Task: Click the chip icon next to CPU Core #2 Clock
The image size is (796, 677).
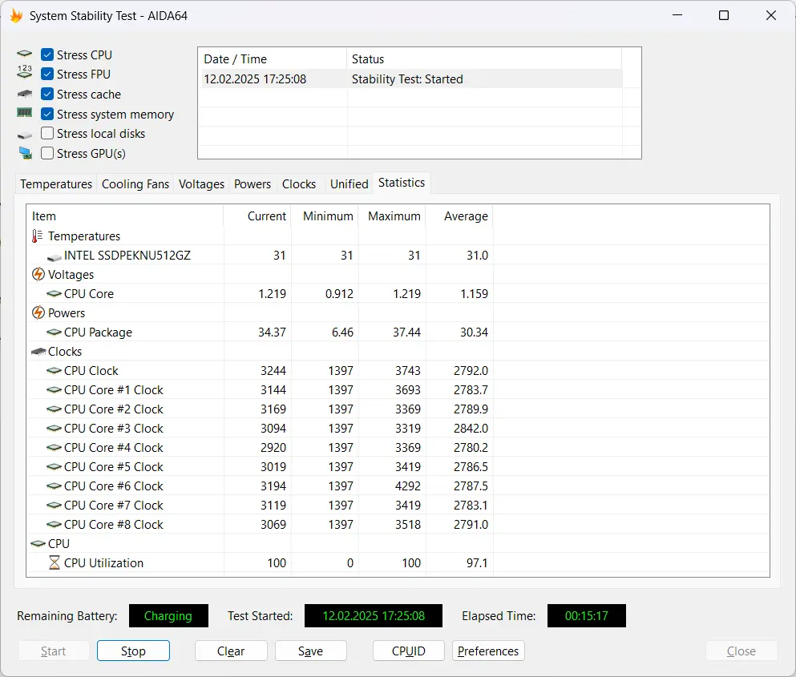Action: [54, 409]
